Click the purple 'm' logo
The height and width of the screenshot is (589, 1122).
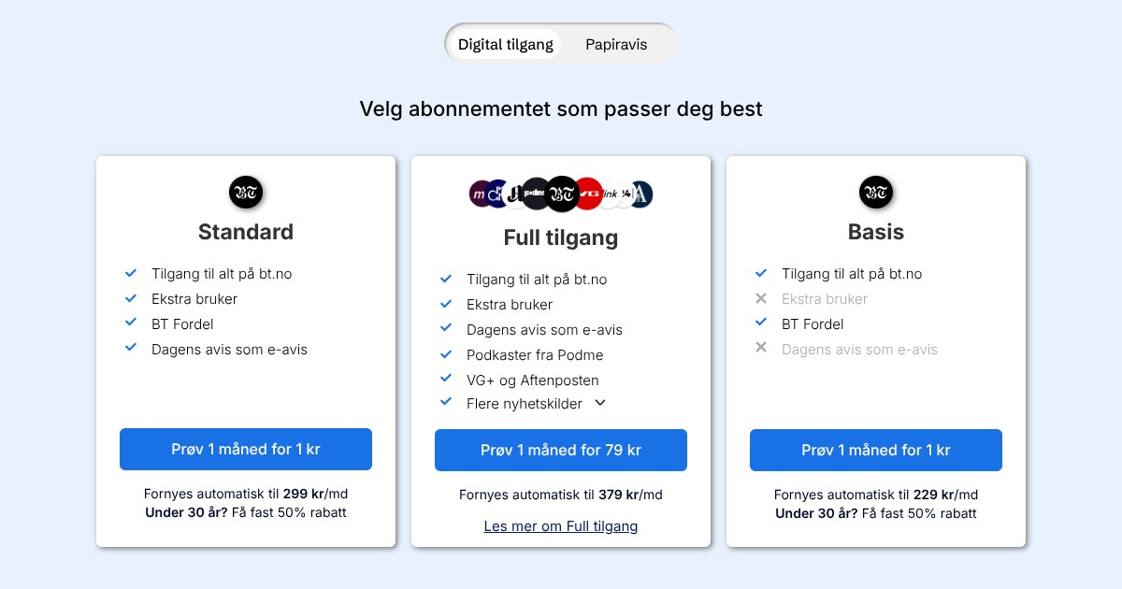coord(480,194)
